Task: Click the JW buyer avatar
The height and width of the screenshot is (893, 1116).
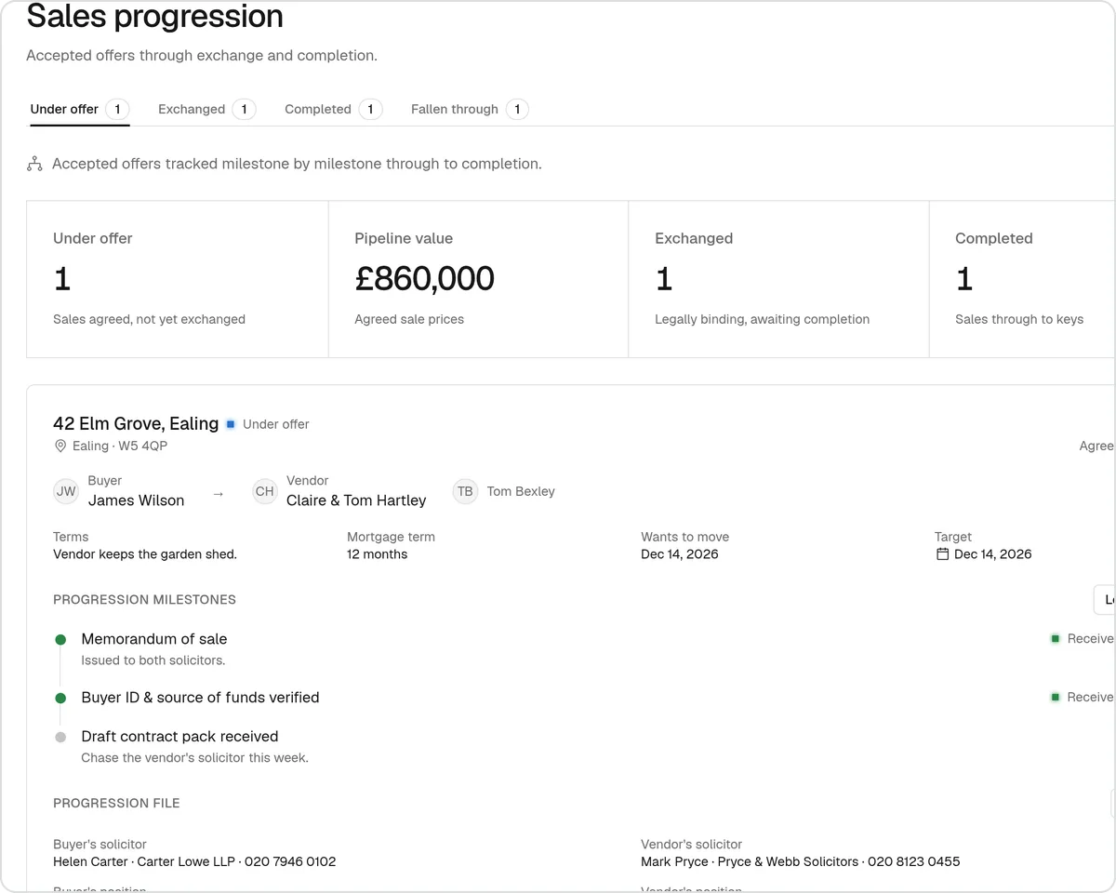Action: [x=66, y=491]
